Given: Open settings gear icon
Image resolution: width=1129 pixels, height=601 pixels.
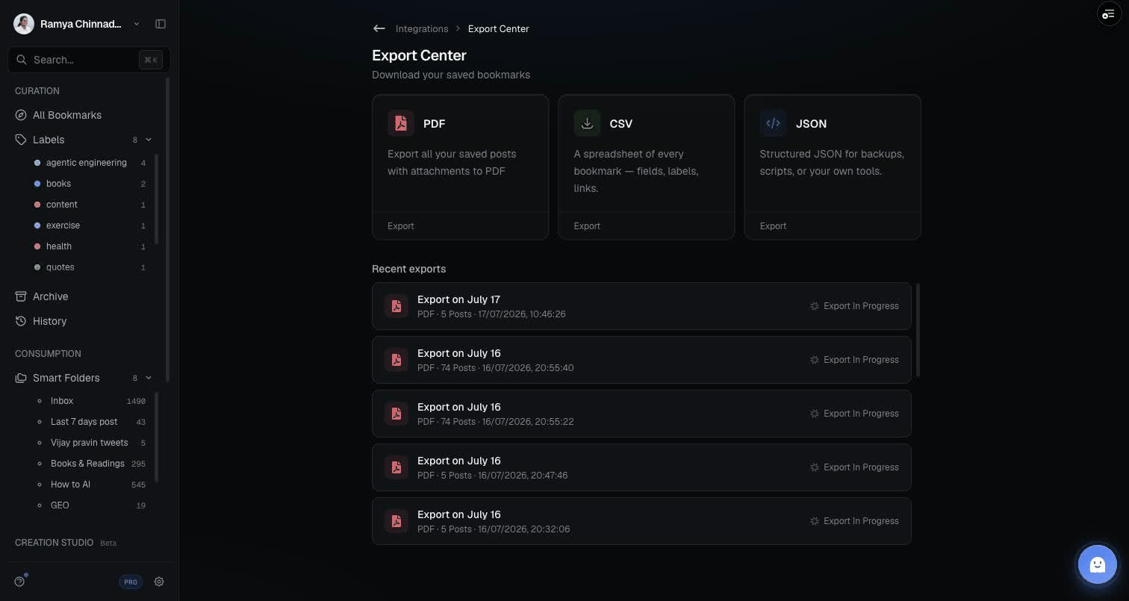Looking at the screenshot, I should pos(159,582).
